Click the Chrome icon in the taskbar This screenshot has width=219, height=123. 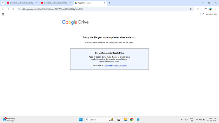click(132, 120)
